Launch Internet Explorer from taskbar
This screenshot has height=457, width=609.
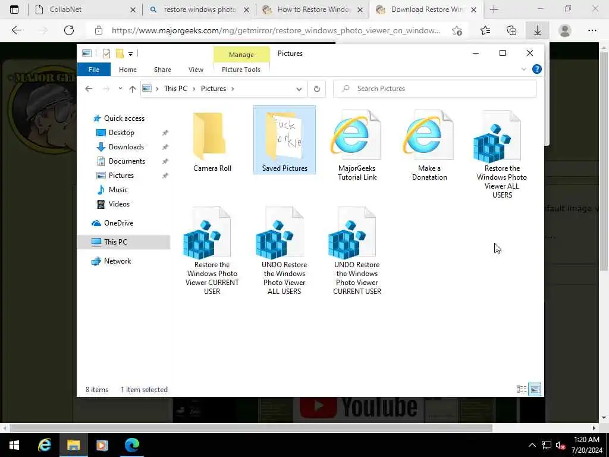point(44,445)
